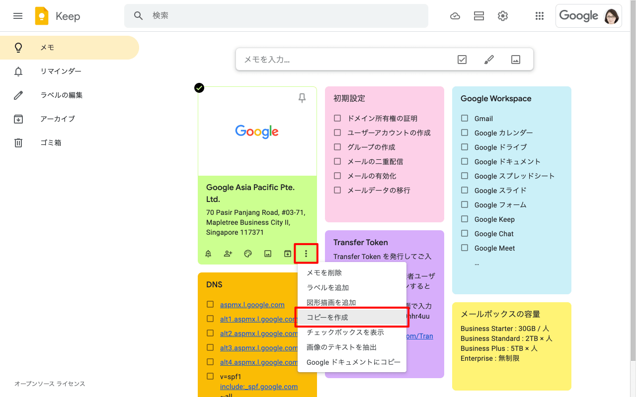Viewport: 636px width, 397px height.
Task: Check Google ドキュメント checkbox
Action: click(x=465, y=161)
